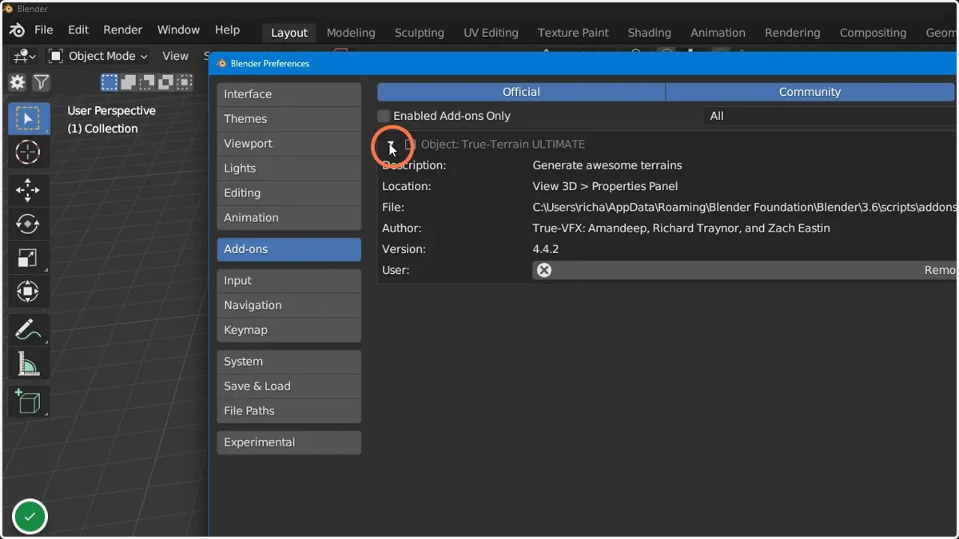Select the Navigation preferences section
The image size is (959, 539).
[x=288, y=306]
